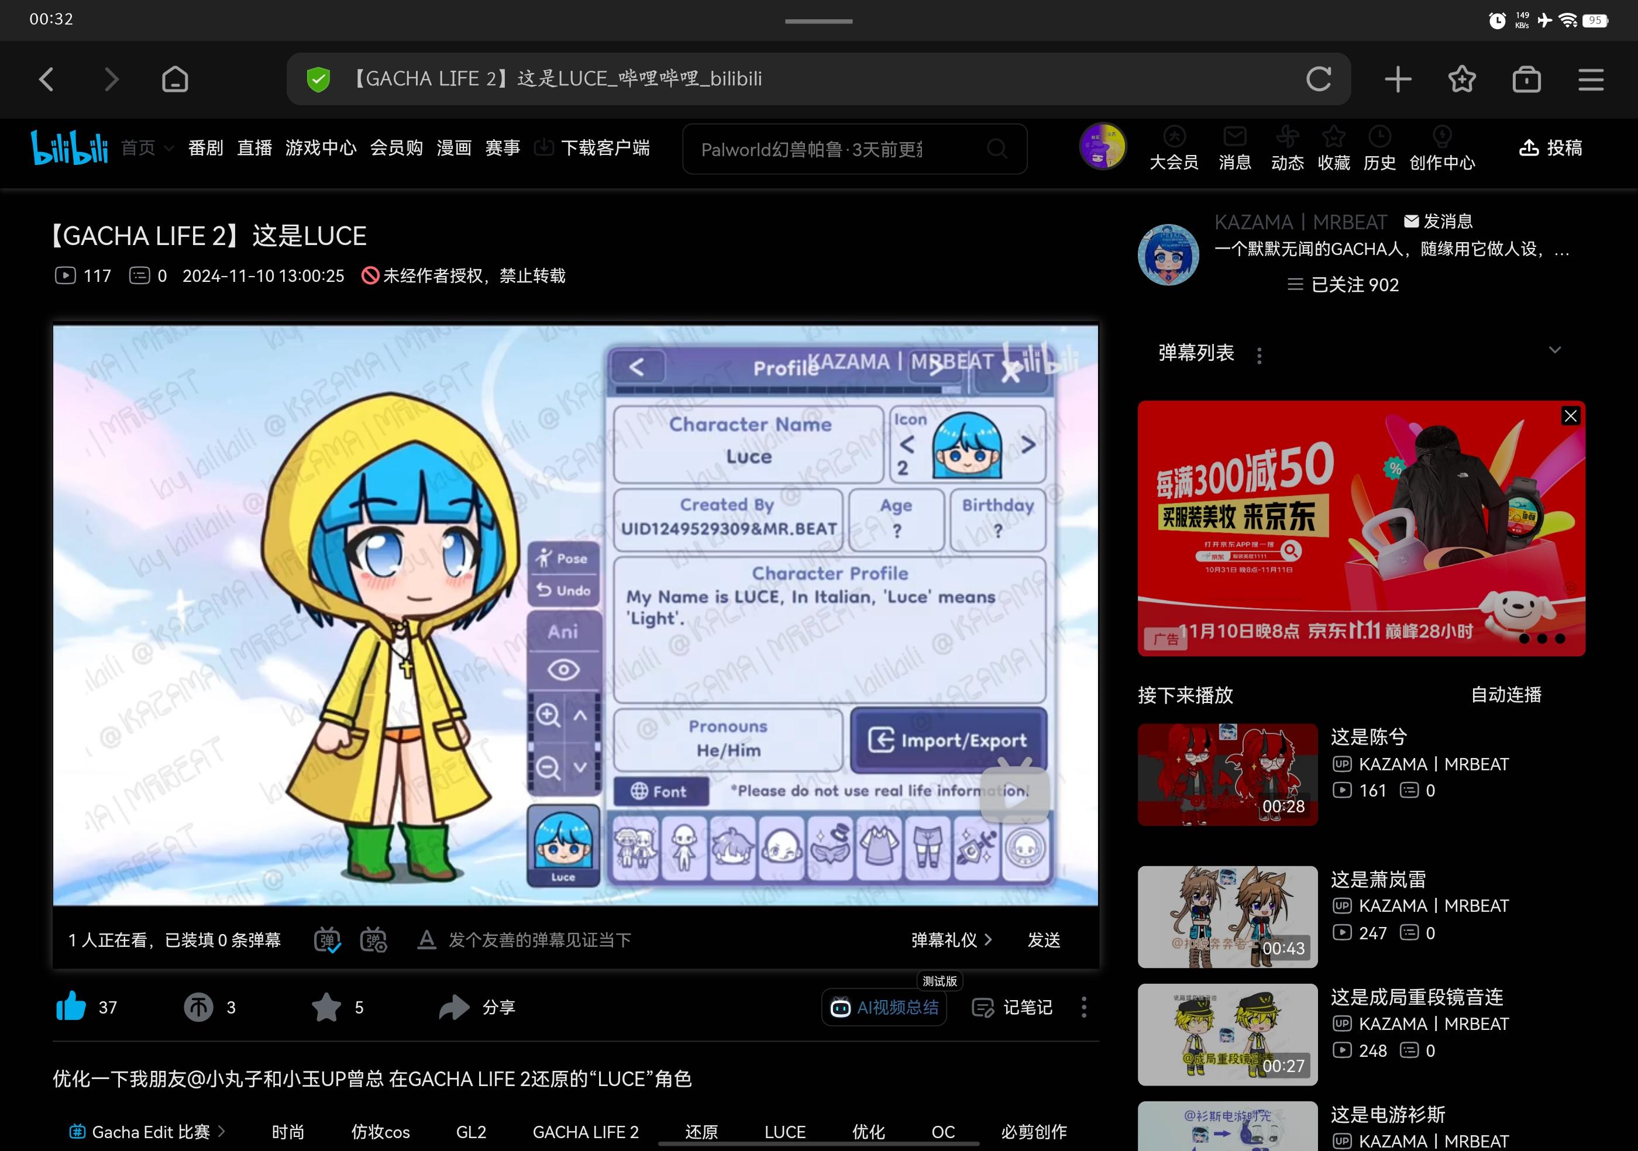This screenshot has width=1638, height=1151.
Task: Favorite the video with the star icon
Action: coord(326,1007)
